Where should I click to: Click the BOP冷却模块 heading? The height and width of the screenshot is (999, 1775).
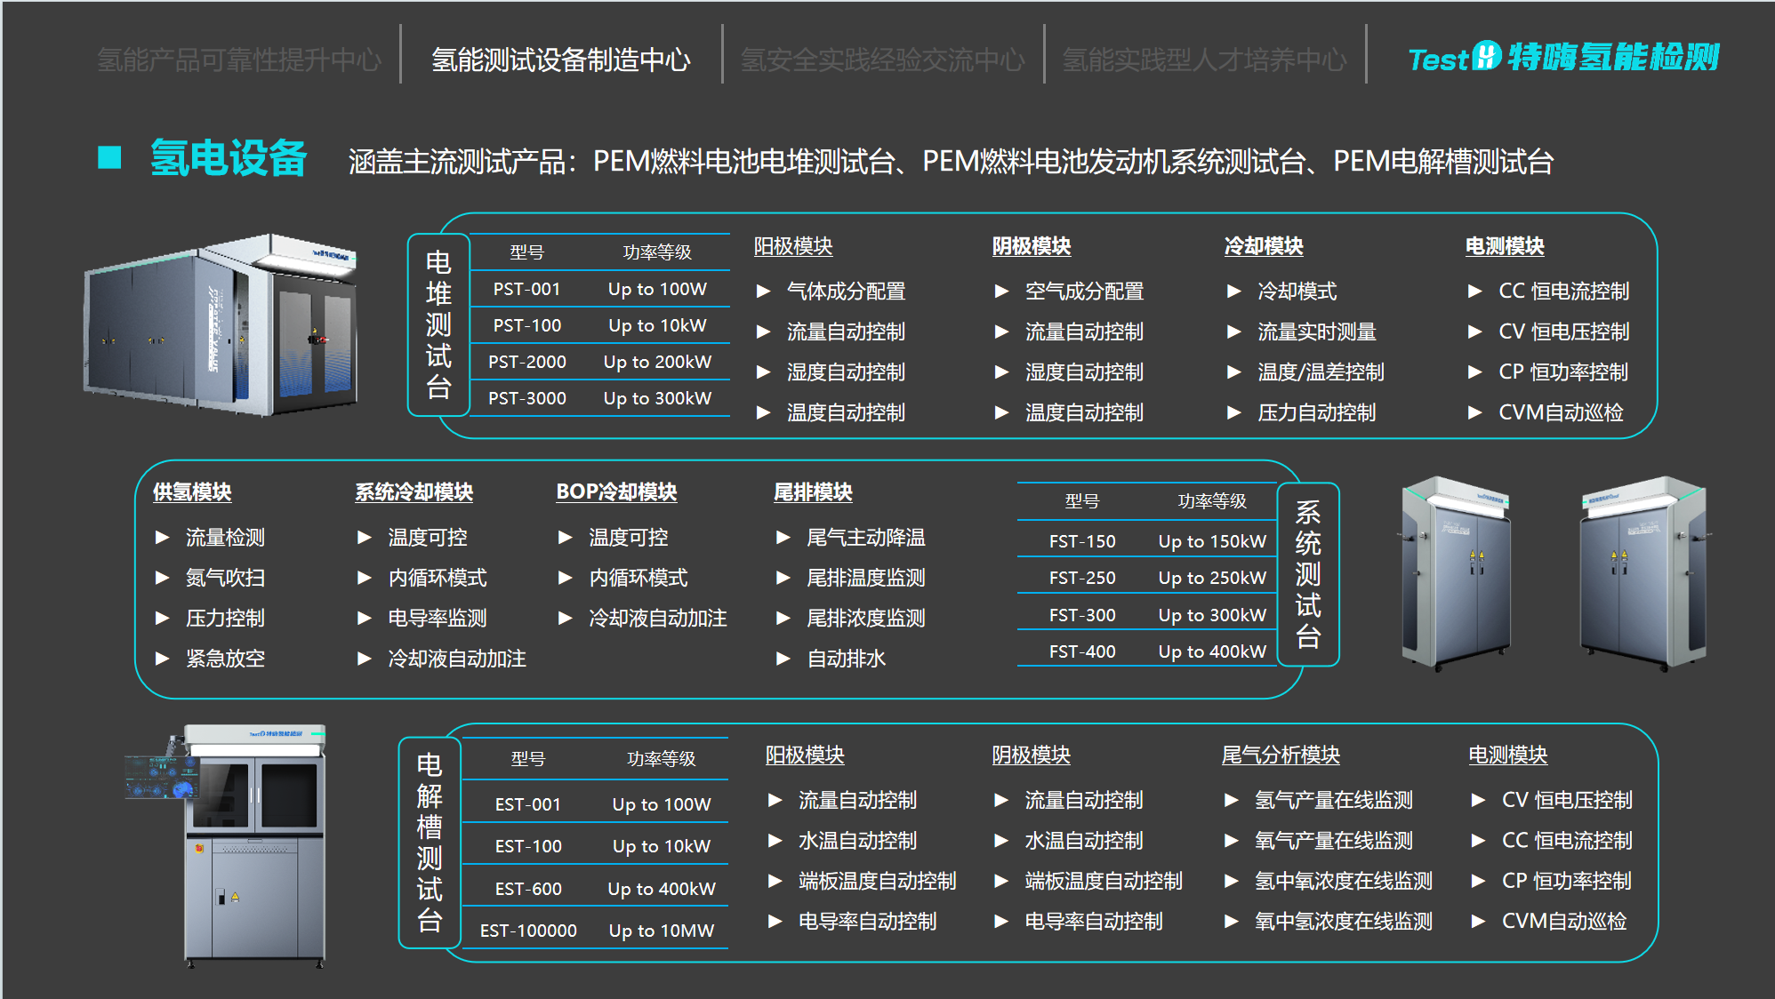(616, 492)
